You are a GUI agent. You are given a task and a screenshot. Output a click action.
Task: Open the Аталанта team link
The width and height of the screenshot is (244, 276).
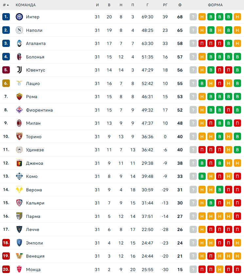(36, 43)
